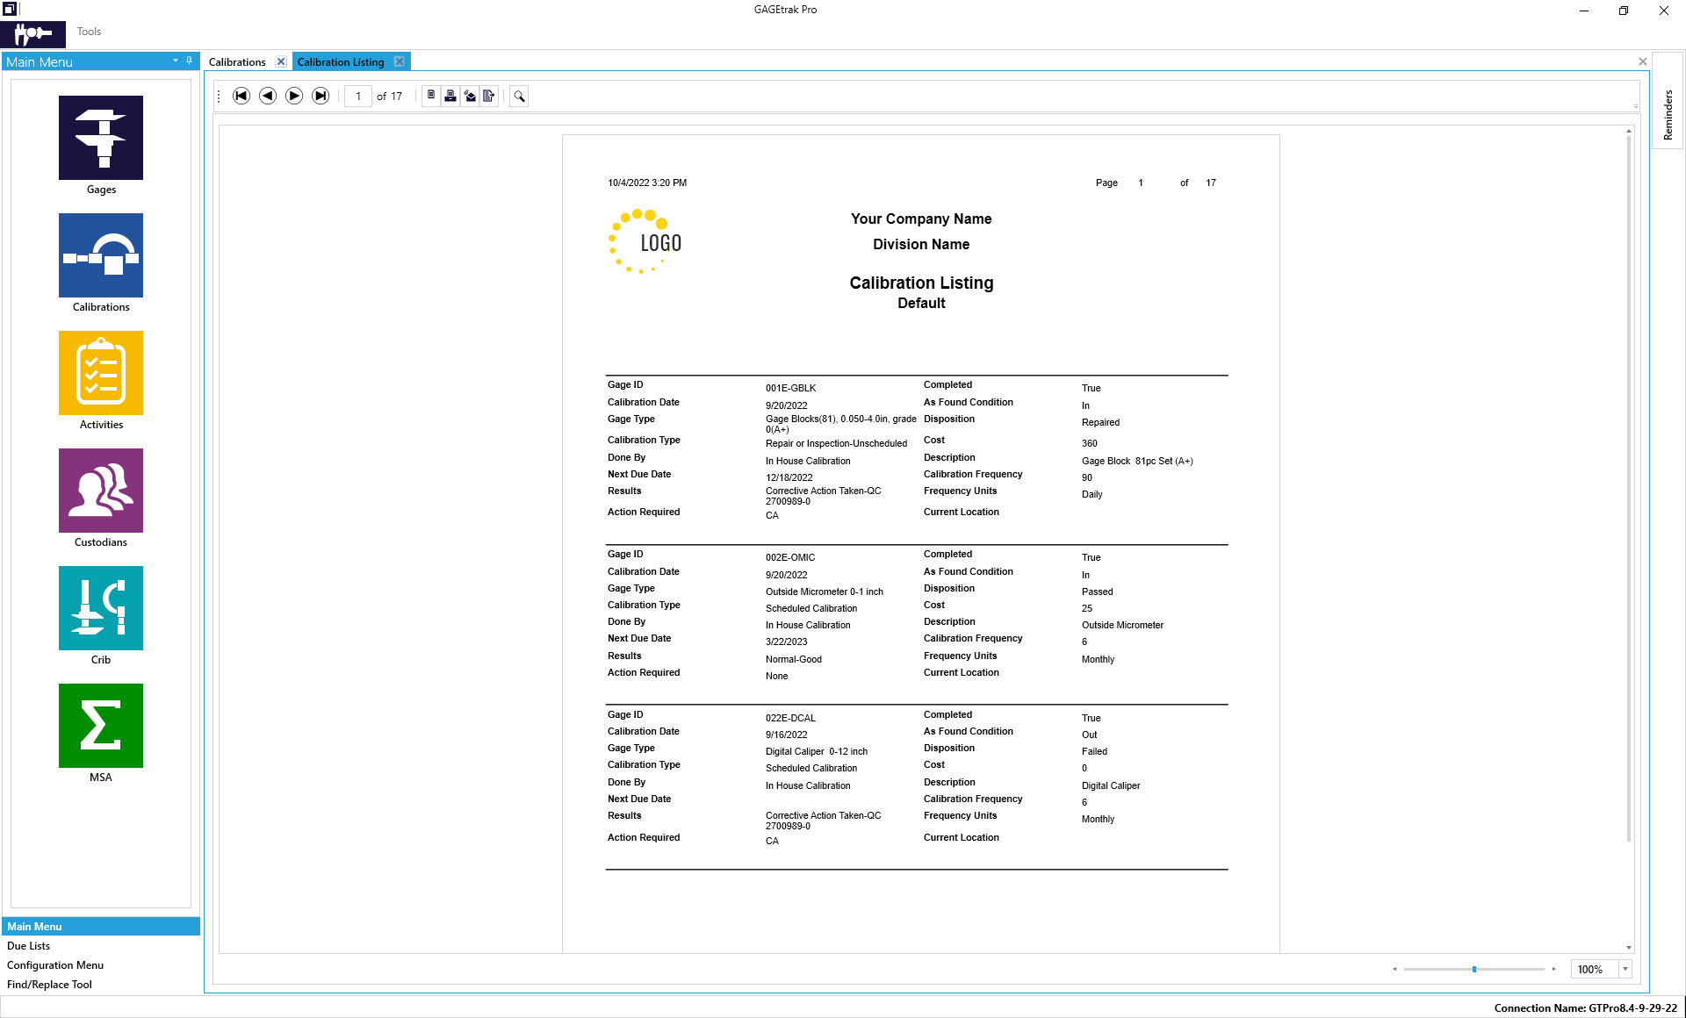Click the zoom slider handle
Viewport: 1686px width, 1018px height.
tap(1474, 969)
